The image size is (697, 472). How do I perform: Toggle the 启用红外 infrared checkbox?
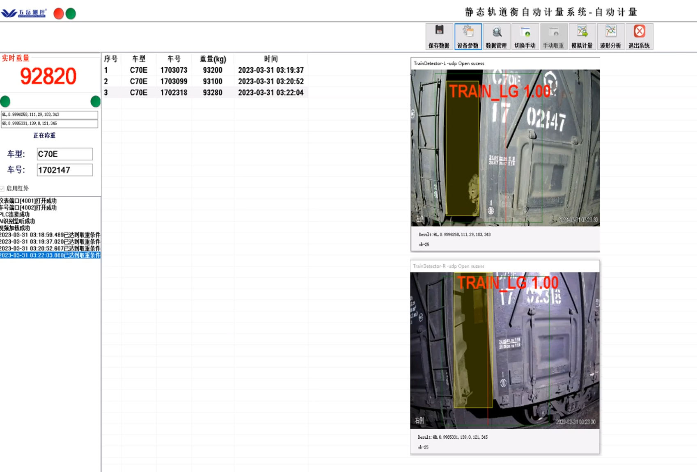[2, 188]
